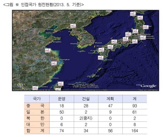Click the plant marker near Sapporo
This screenshot has height=137, width=164.
click(133, 14)
